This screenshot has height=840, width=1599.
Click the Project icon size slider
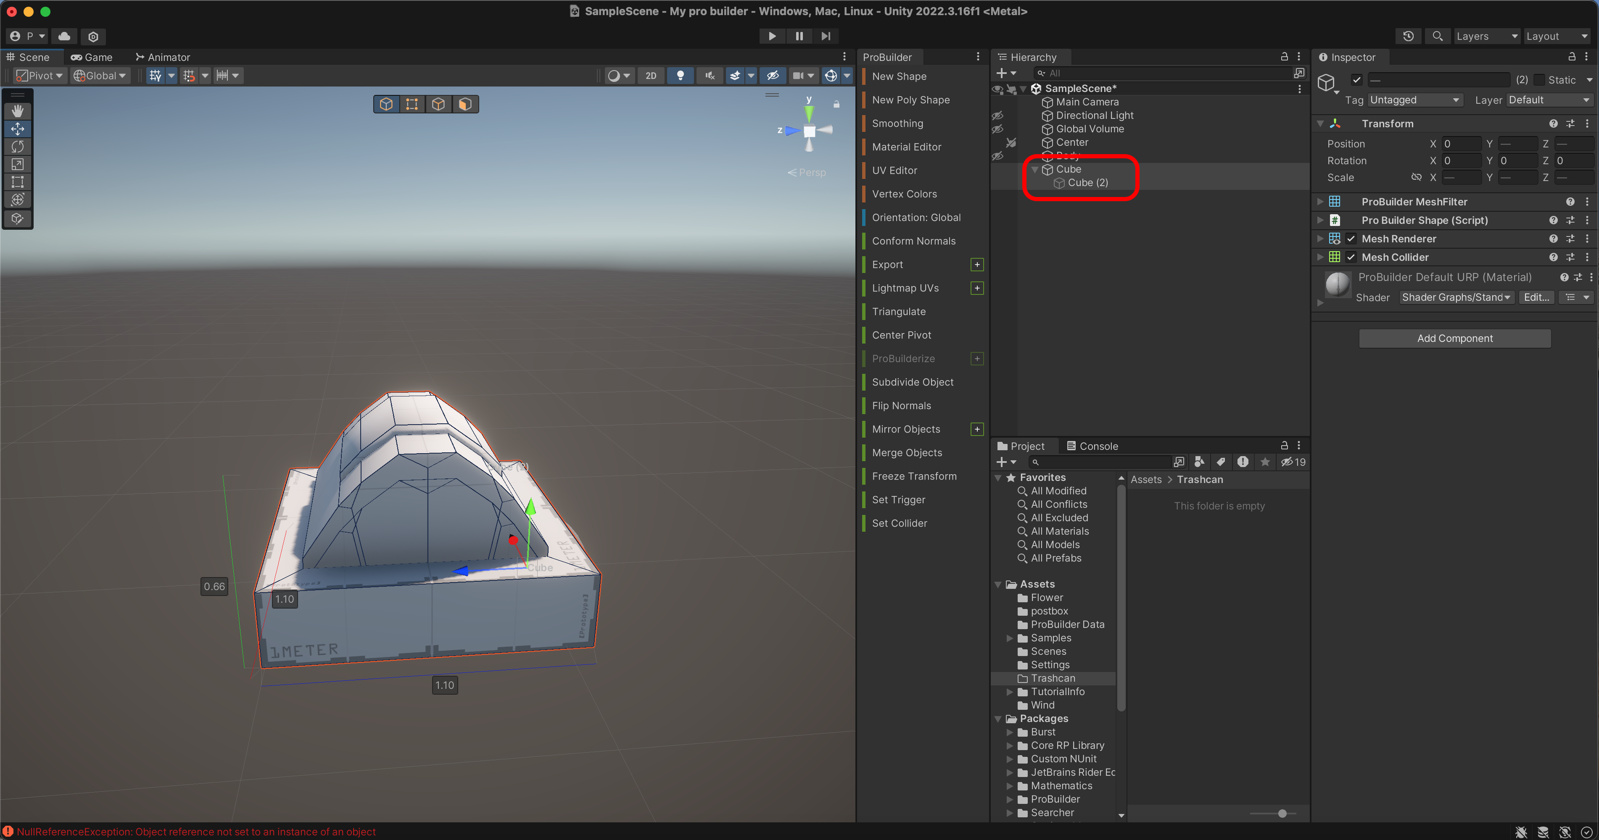tap(1282, 813)
